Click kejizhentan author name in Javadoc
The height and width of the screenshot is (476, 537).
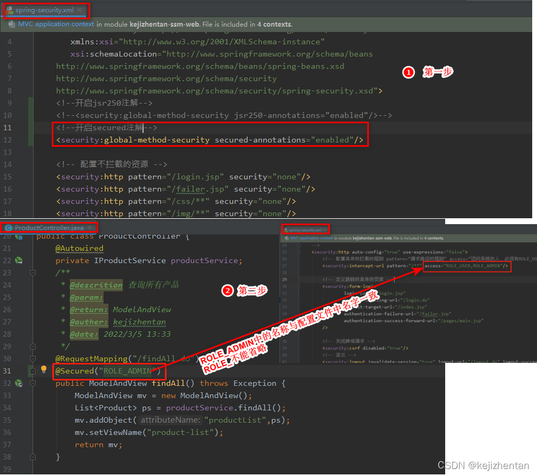point(139,322)
